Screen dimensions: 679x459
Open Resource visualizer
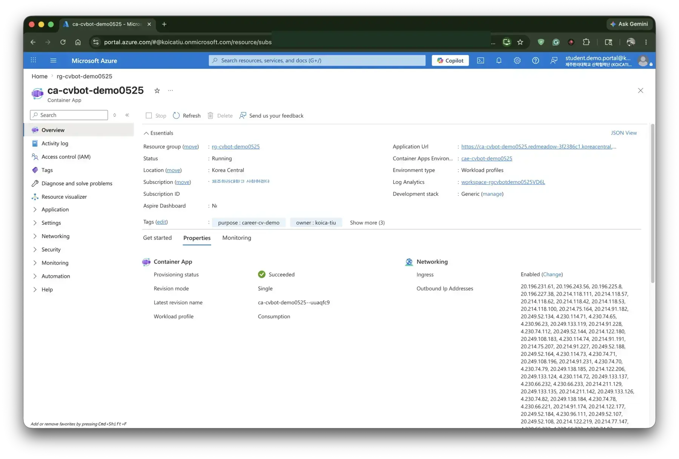click(64, 196)
